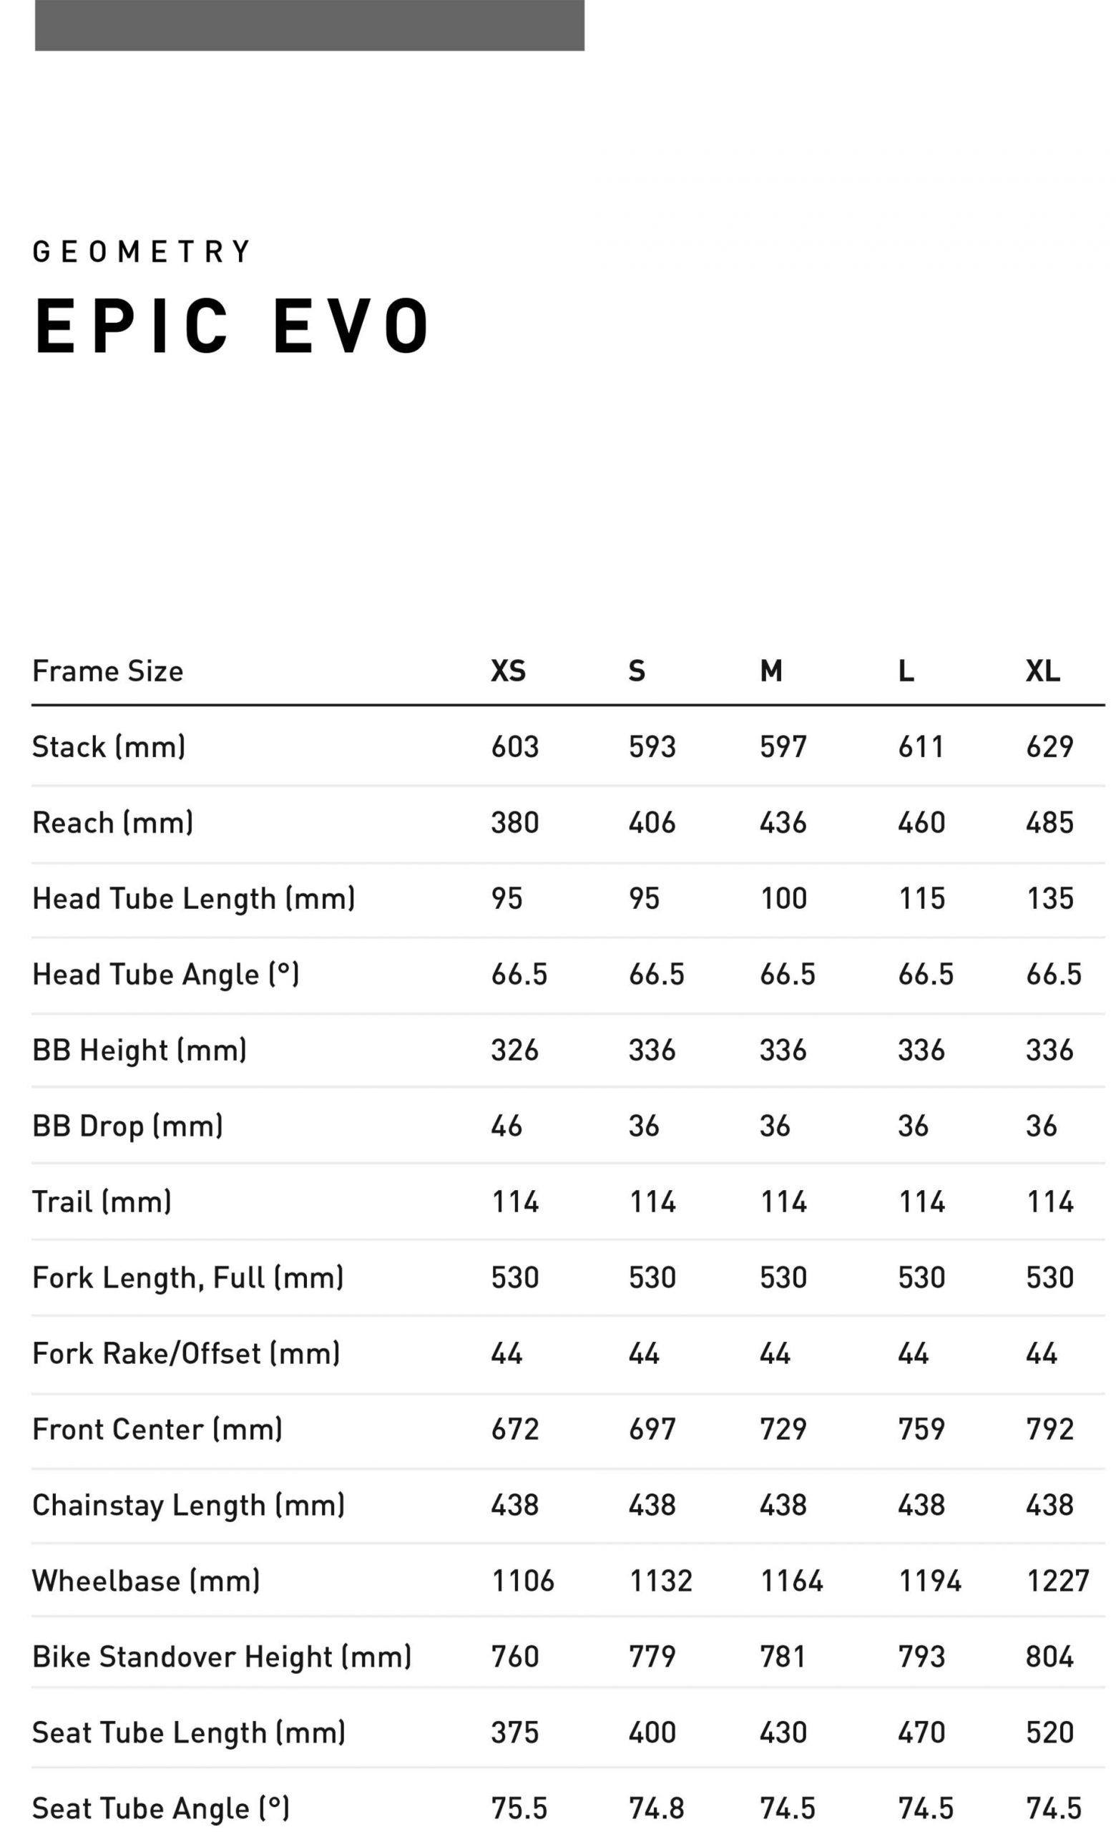Image resolution: width=1116 pixels, height=1832 pixels.
Task: Choose the M frame size column header
Action: (770, 671)
